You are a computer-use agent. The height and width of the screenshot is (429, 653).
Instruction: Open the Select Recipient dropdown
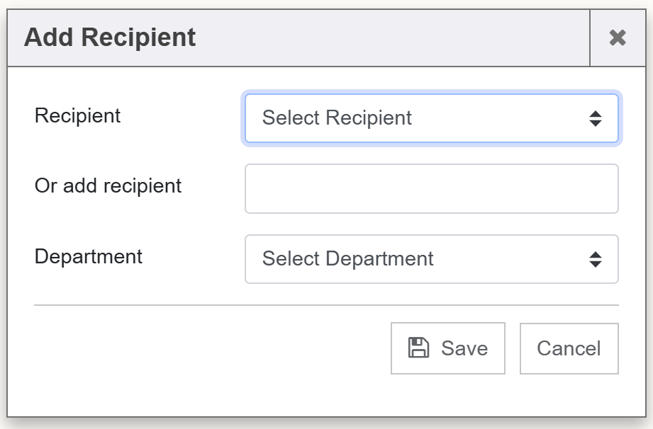(x=431, y=118)
